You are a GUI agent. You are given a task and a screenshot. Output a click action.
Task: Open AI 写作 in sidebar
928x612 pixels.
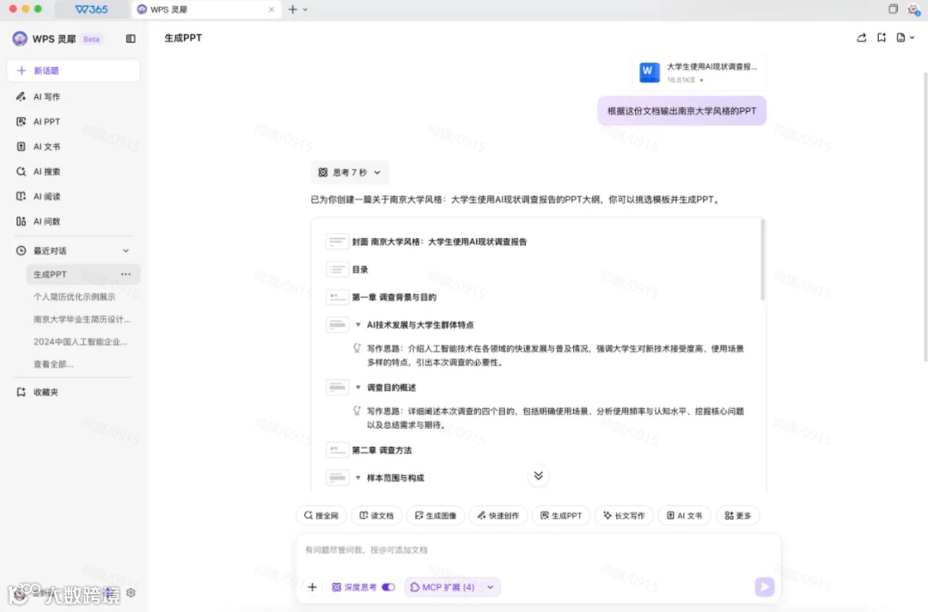click(x=46, y=96)
